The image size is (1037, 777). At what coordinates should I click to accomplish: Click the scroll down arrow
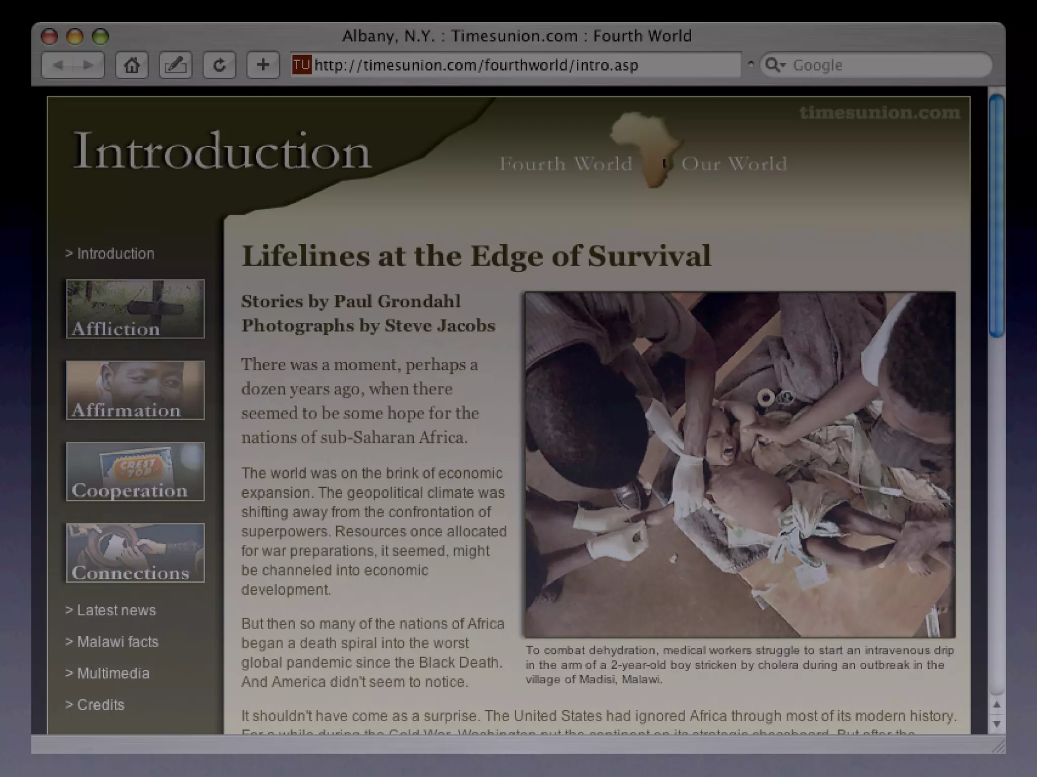(996, 724)
